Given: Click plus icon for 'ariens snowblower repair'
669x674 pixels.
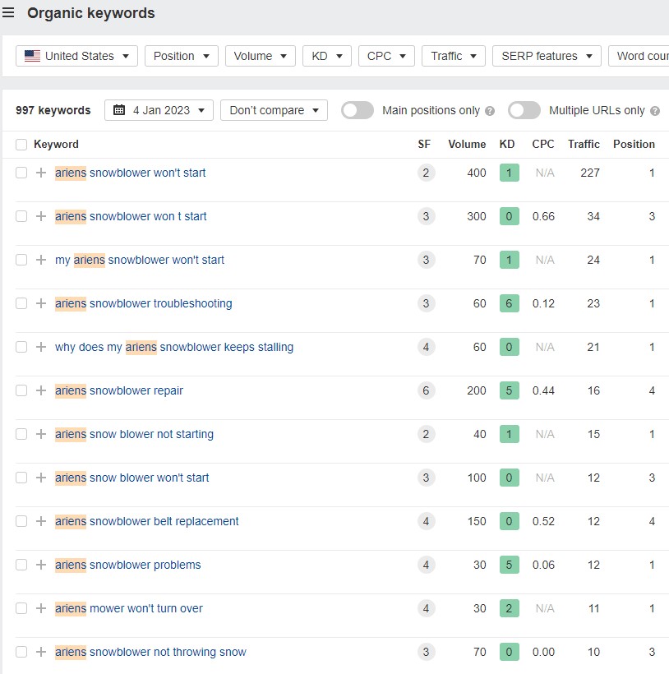Looking at the screenshot, I should click(x=41, y=390).
